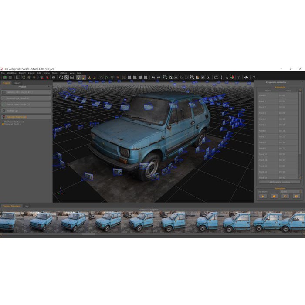The image size is (305, 305).
Task: Click the redo arrow icon in toolbar
Action: coord(159,78)
